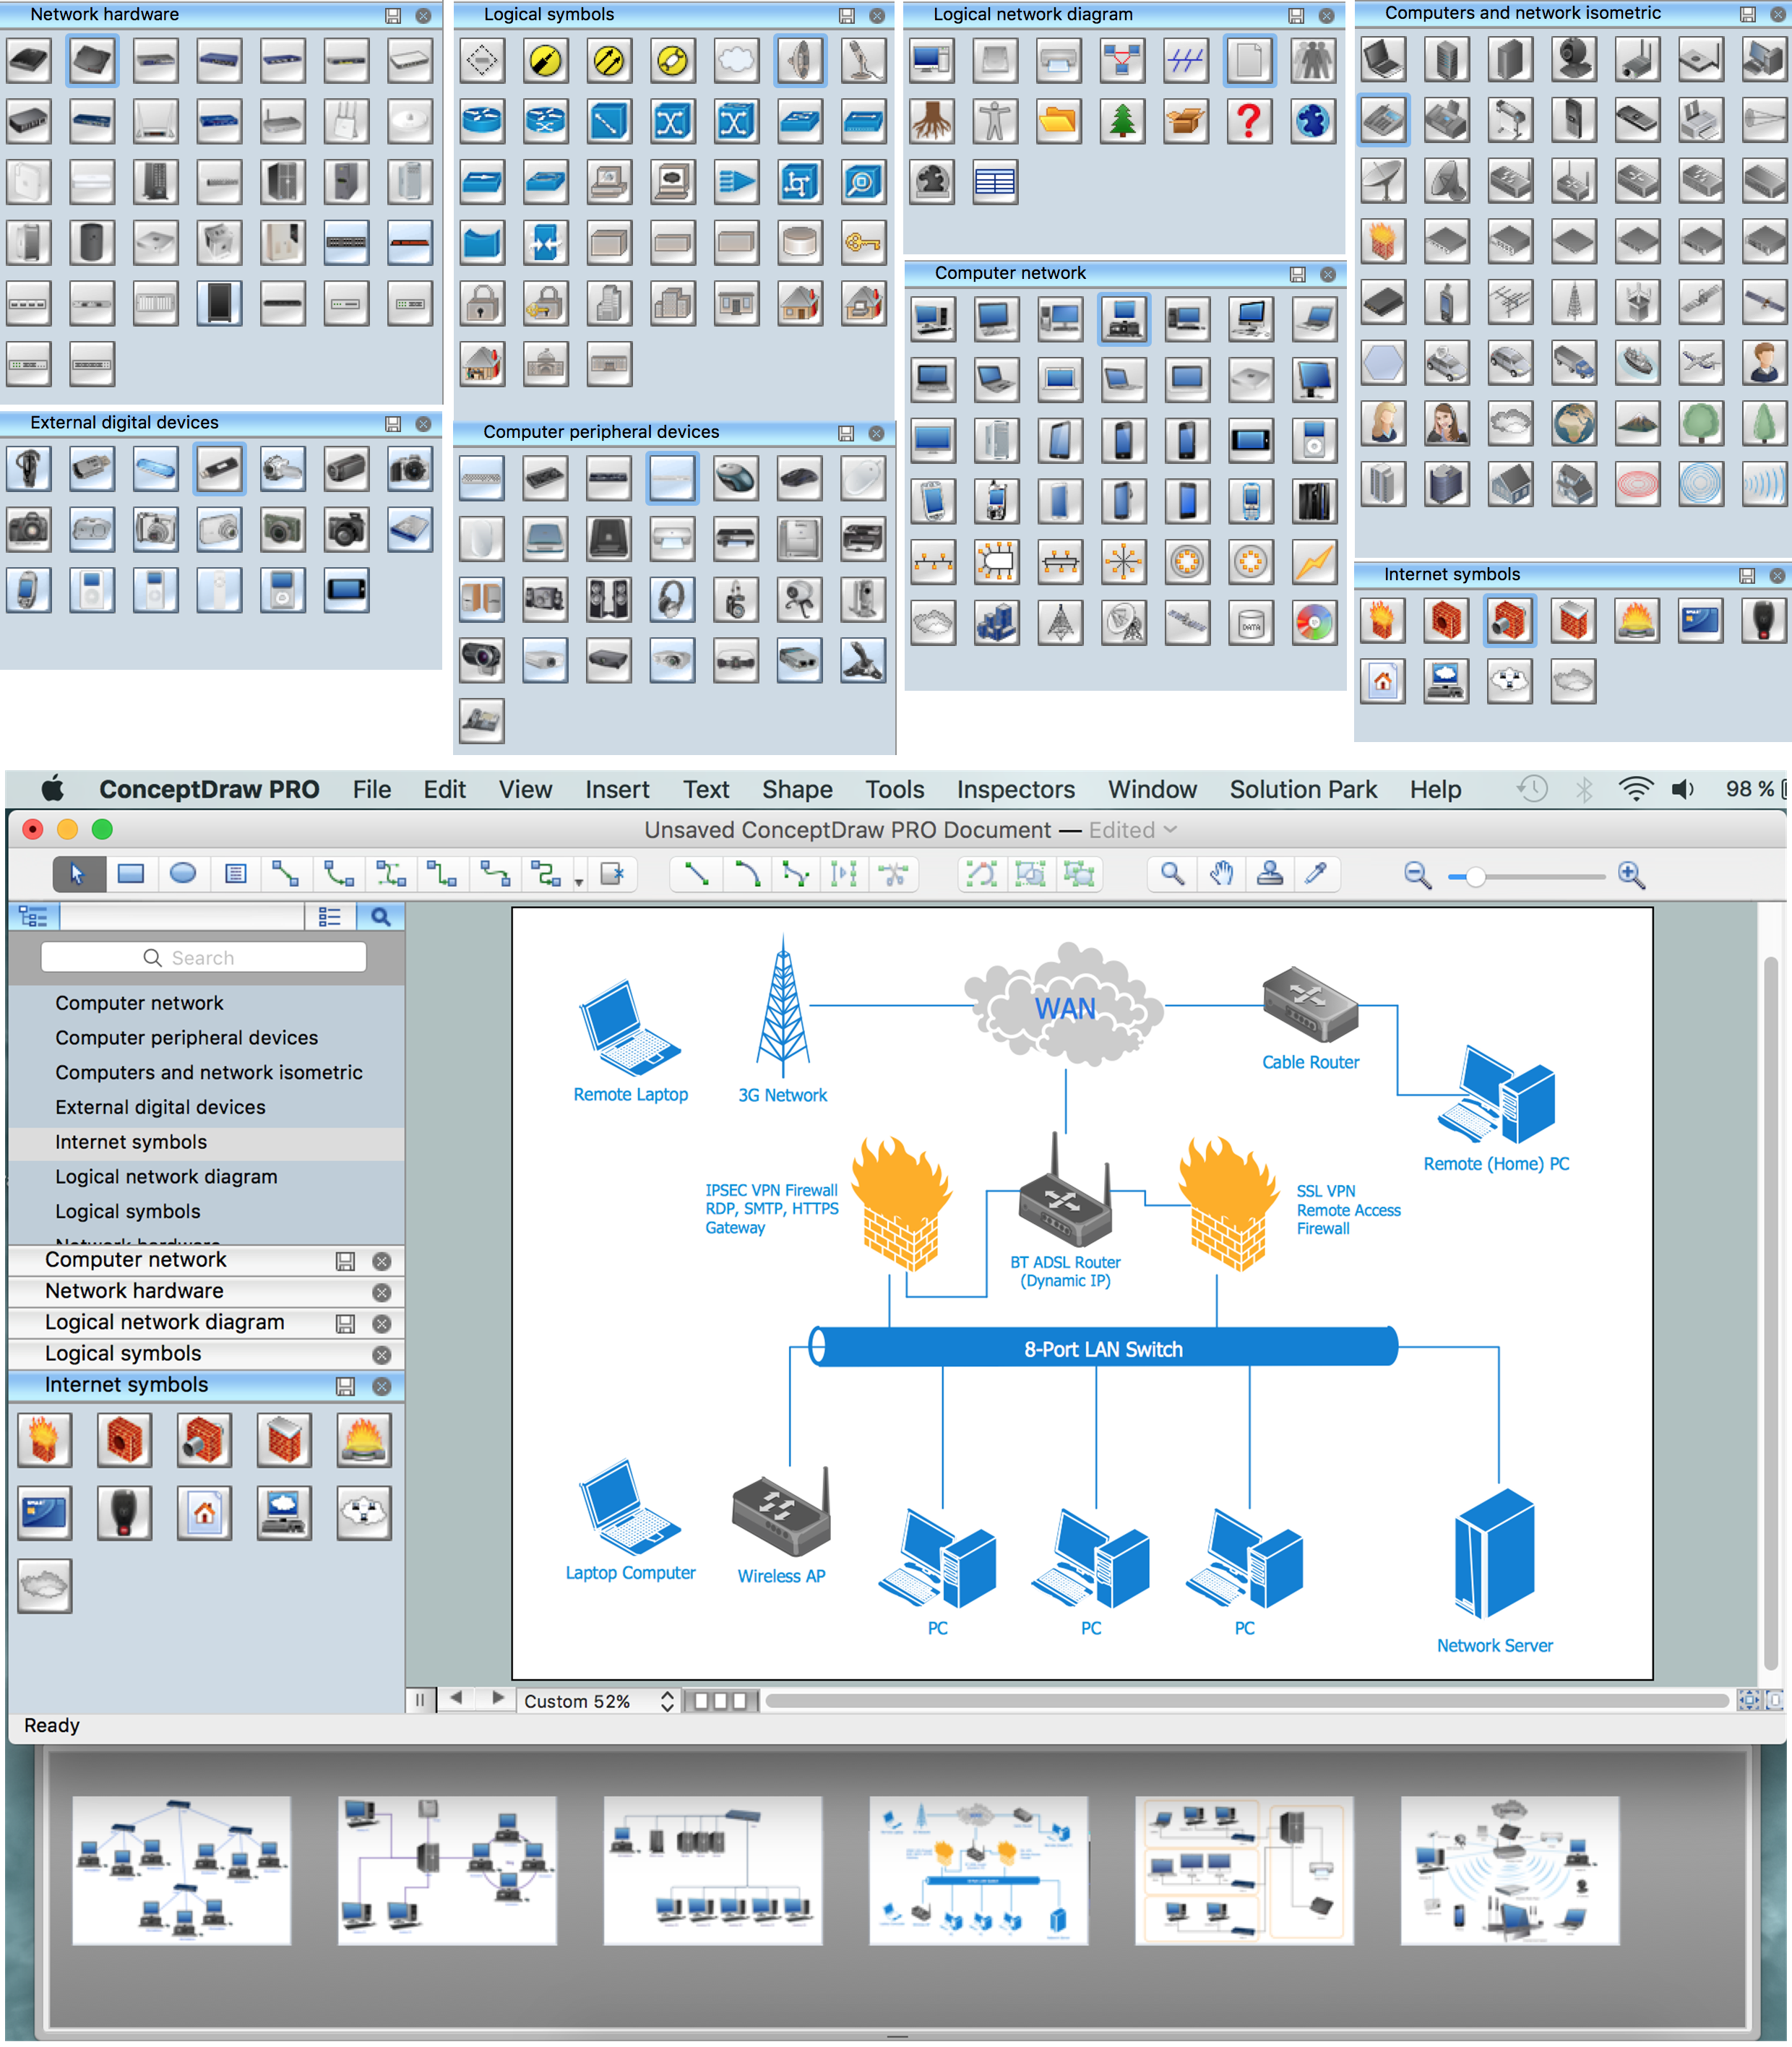Open the Help menu
The image size is (1792, 2047).
(1435, 789)
